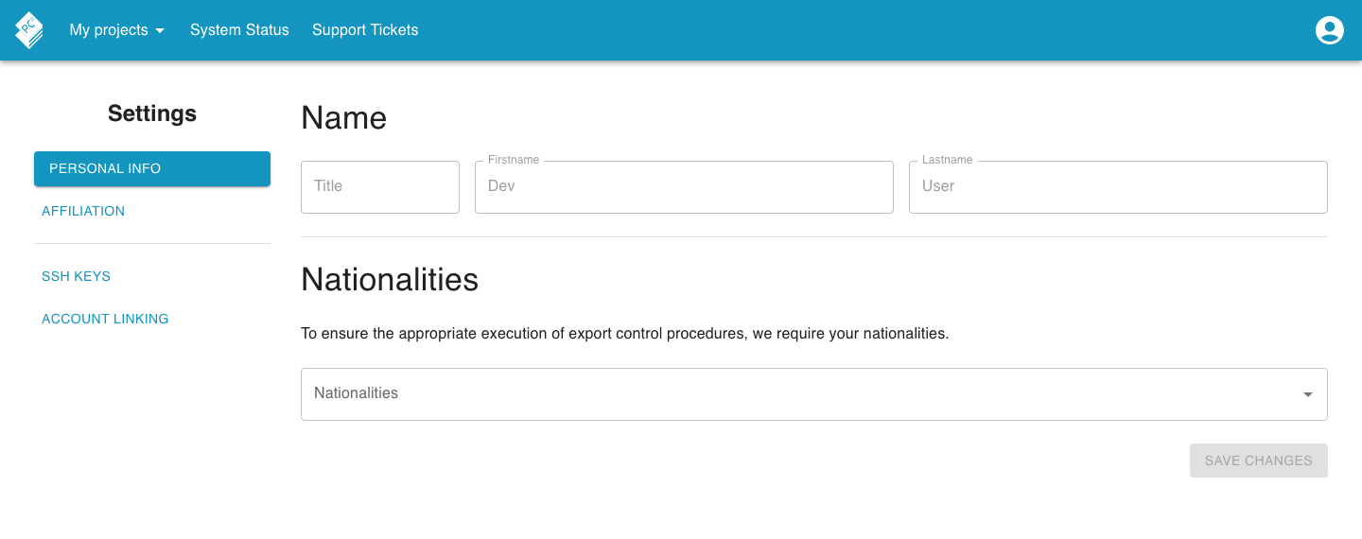
Task: Click the Save Changes button
Action: point(1259,461)
